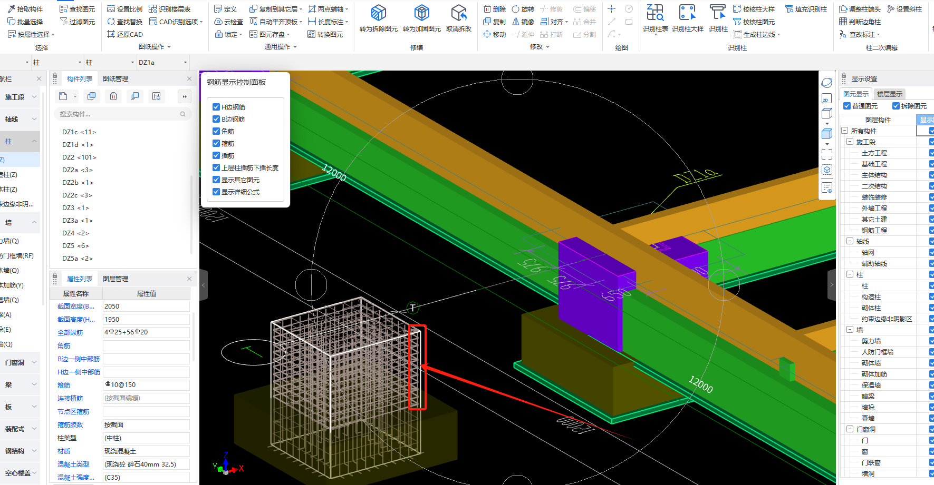
Task: Click 截面宽度 property link
Action: coord(76,306)
